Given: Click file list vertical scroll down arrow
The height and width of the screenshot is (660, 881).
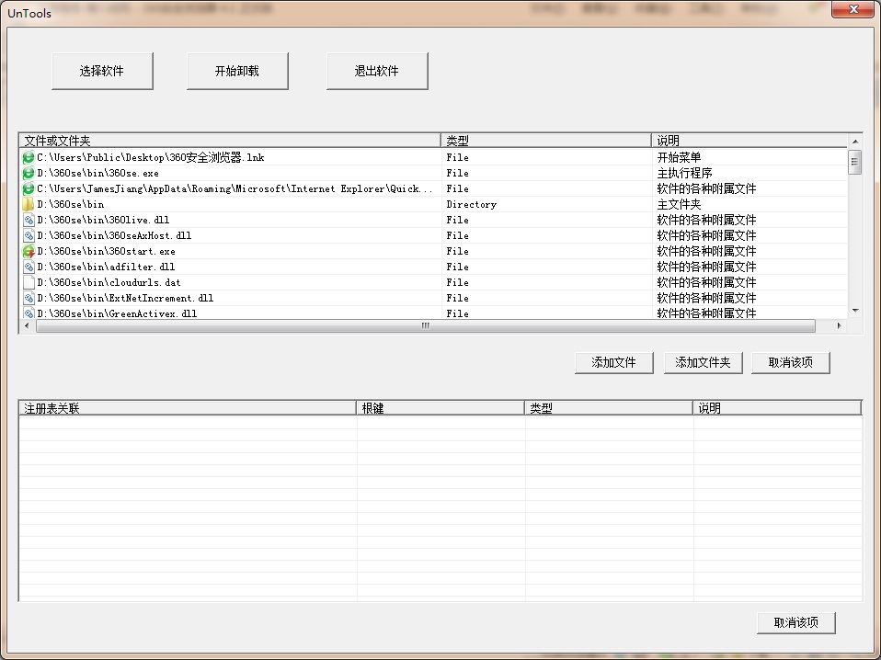Looking at the screenshot, I should tap(854, 310).
